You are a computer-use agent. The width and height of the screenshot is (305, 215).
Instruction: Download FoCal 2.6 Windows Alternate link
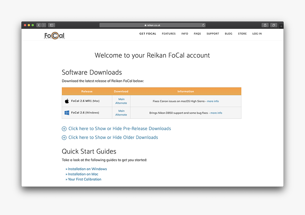pyautogui.click(x=121, y=115)
